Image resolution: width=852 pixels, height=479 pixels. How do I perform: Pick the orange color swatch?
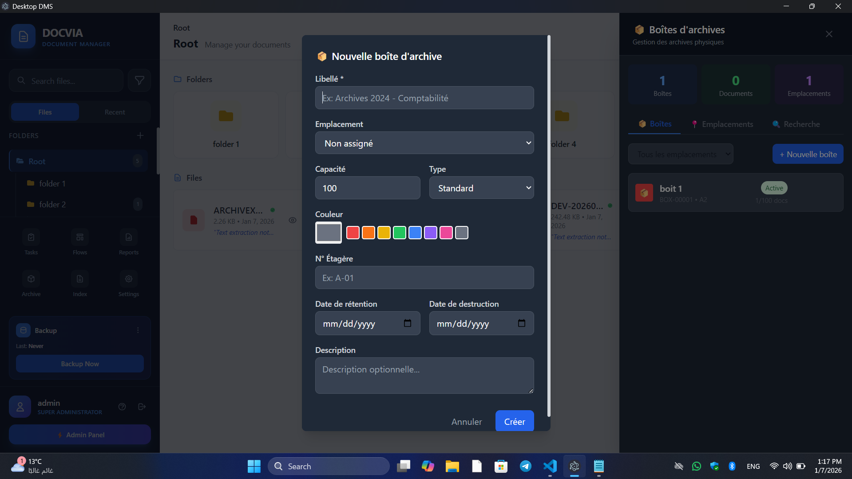[x=369, y=233]
